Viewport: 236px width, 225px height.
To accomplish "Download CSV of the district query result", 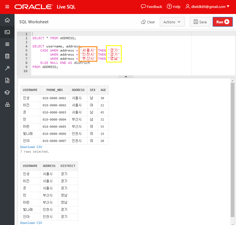I will (31, 223).
